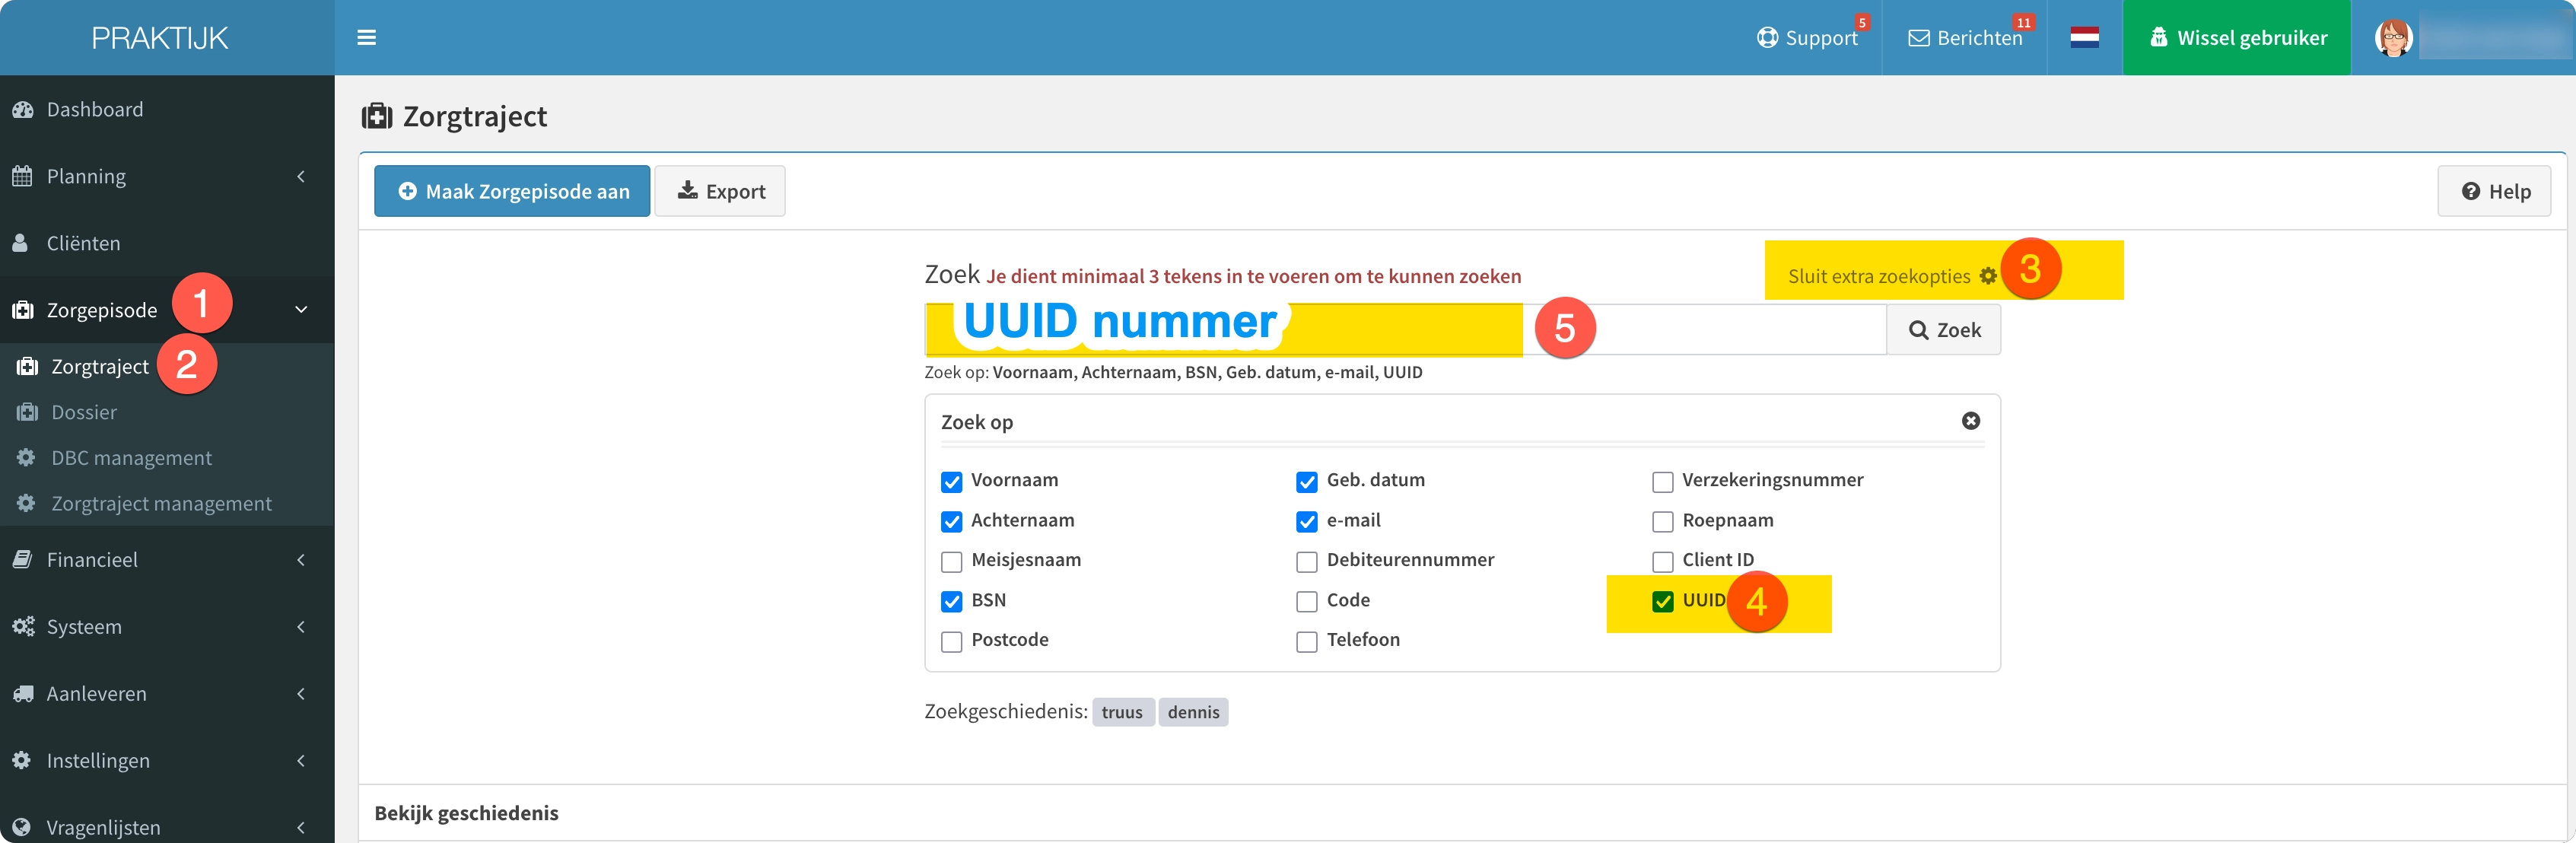The height and width of the screenshot is (843, 2576).
Task: Focus the Zoek search input field
Action: coord(1405,329)
